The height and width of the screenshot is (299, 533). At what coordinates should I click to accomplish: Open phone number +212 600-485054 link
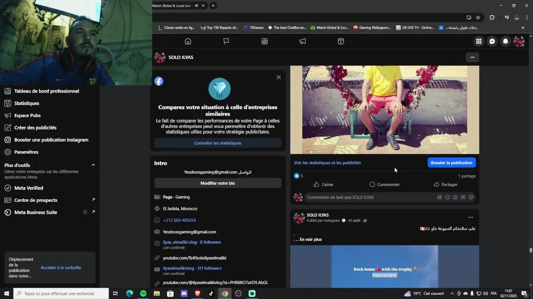179,221
